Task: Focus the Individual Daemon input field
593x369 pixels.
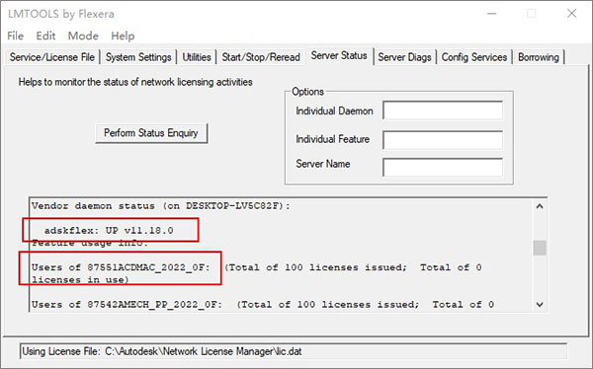Action: pyautogui.click(x=443, y=111)
